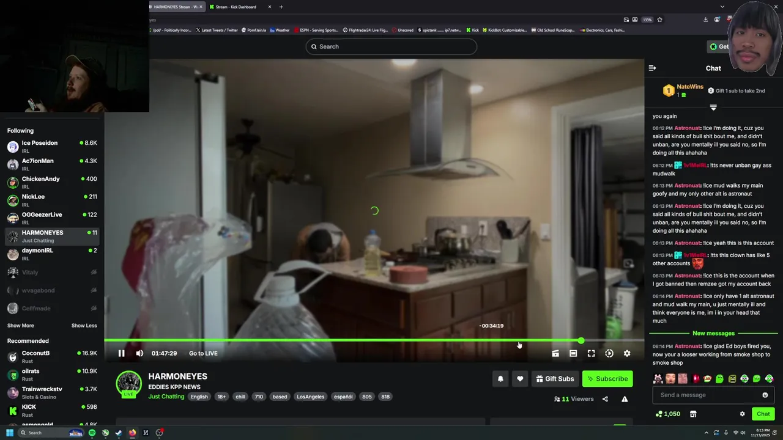
Task: Open NickLee channel in sidebar
Action: (52, 200)
